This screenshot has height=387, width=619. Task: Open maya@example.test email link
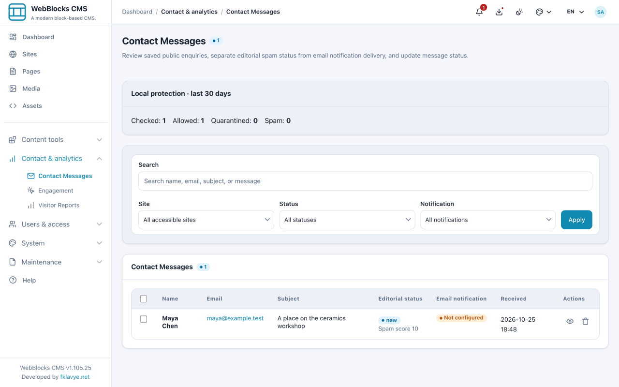(235, 318)
